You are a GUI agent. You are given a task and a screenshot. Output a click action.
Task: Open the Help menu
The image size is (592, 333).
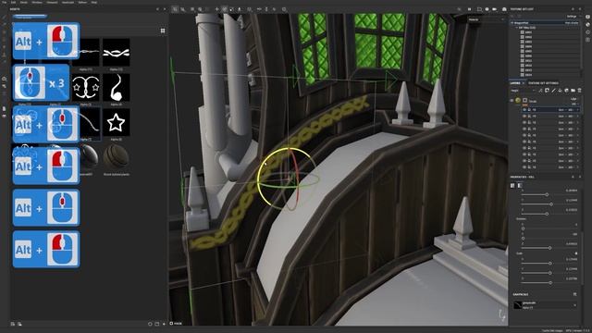[x=94, y=2]
